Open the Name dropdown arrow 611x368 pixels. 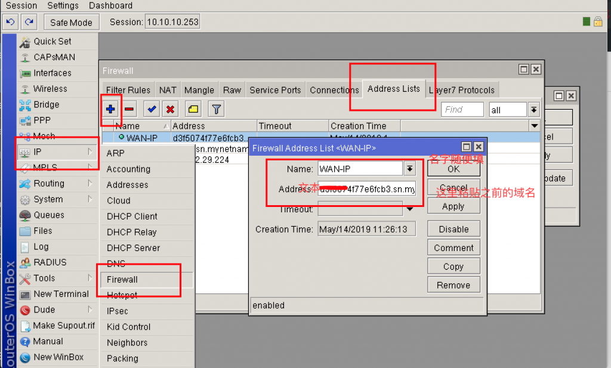coord(409,169)
